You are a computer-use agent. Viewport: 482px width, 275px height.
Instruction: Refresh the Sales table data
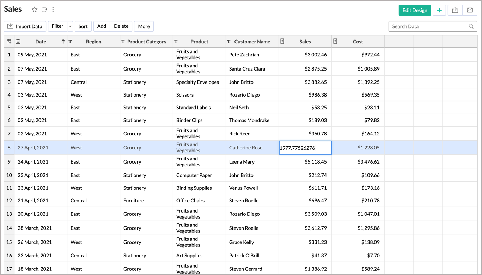(44, 9)
